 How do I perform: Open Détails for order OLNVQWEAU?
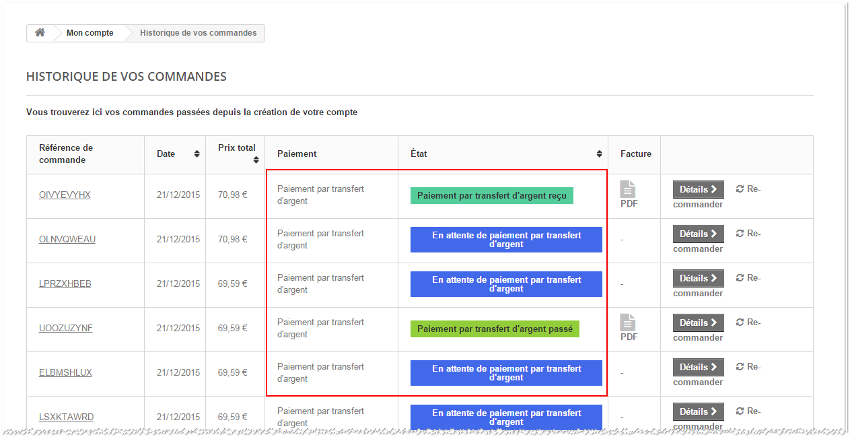[698, 234]
